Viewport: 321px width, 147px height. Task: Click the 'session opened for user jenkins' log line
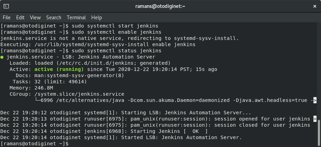158,119
